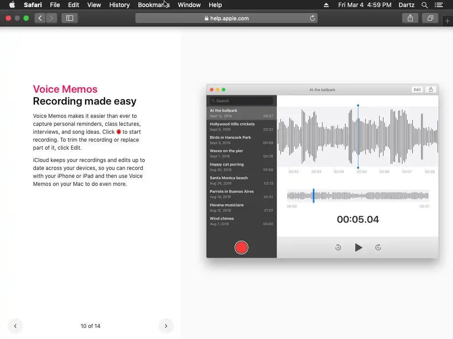Viewport: 453px width, 339px height.
Task: Open Notification Center list icon
Action: point(439,5)
